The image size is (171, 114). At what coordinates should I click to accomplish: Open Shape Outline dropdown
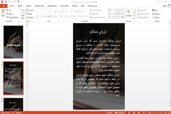[144, 14]
